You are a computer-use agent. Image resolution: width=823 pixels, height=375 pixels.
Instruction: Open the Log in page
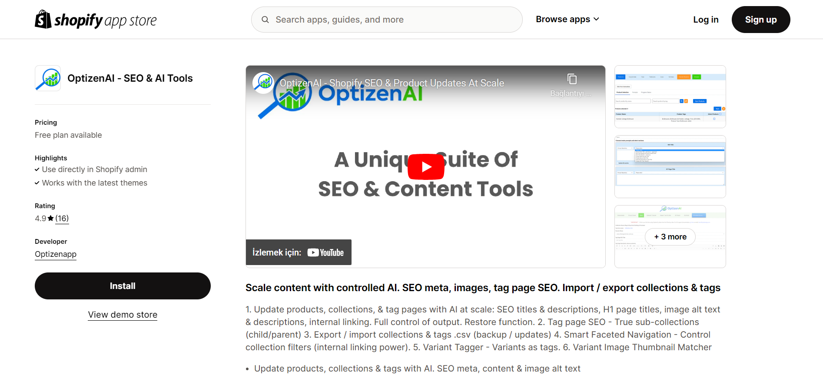pos(706,20)
